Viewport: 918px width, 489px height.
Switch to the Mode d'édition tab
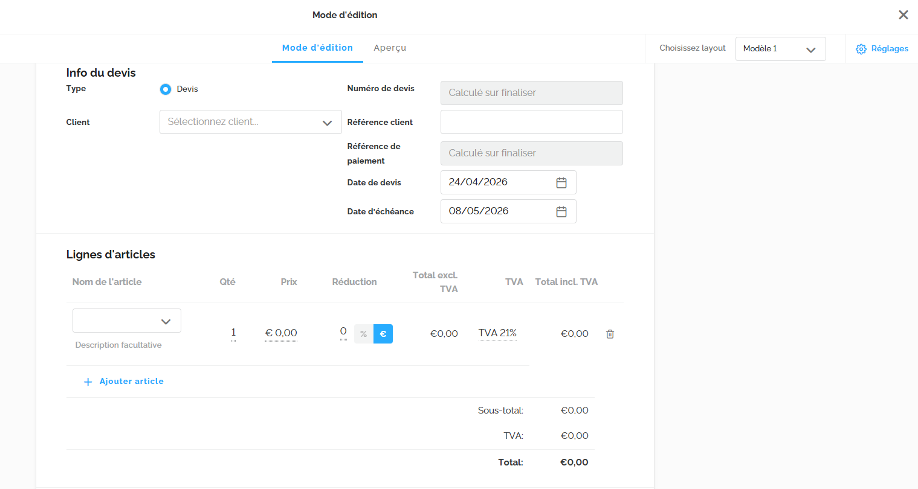coord(317,48)
